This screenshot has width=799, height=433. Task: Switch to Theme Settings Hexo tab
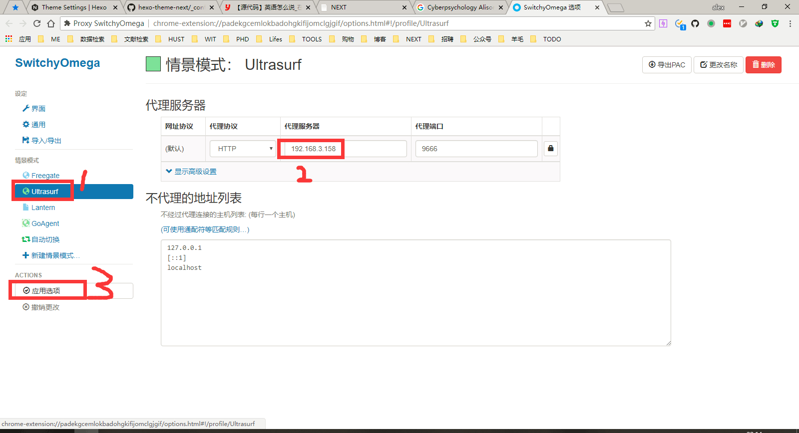[x=74, y=7]
